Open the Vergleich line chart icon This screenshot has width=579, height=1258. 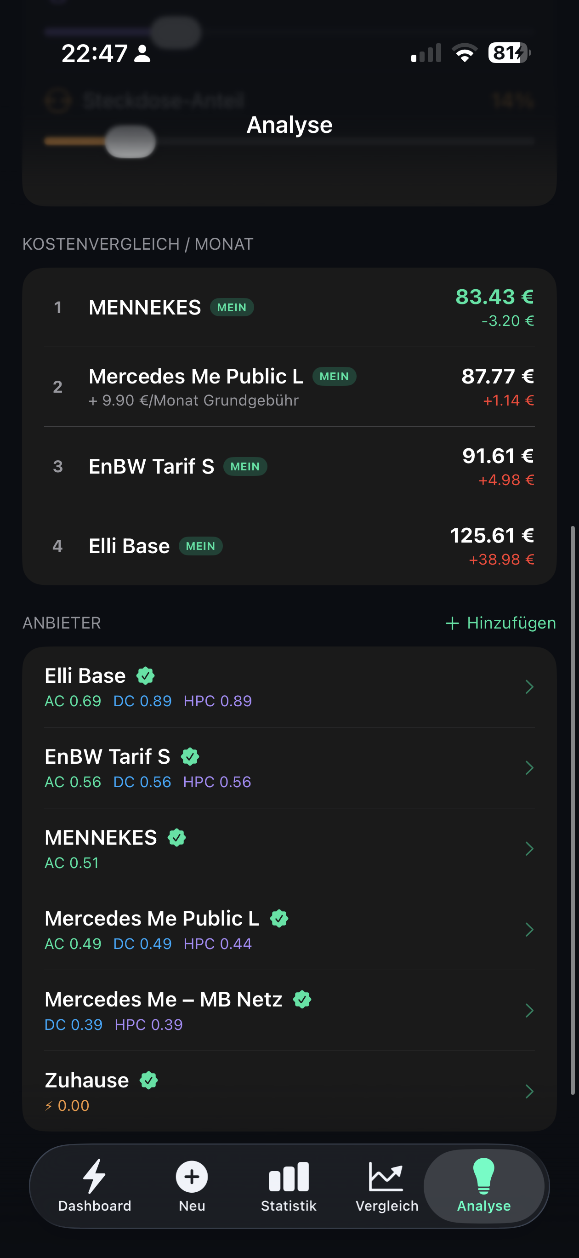click(386, 1177)
